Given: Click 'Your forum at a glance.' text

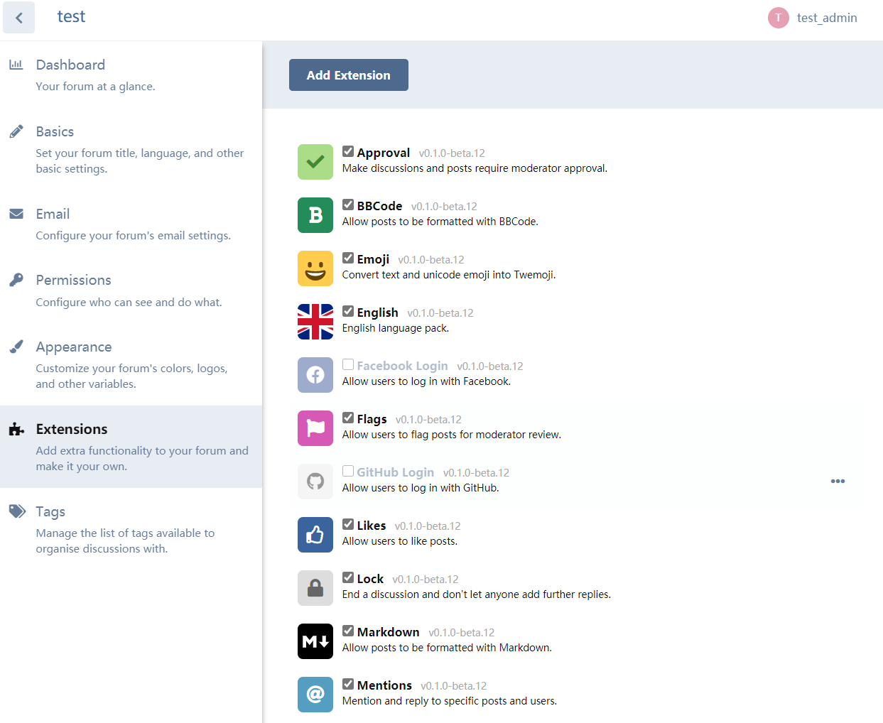Looking at the screenshot, I should 95,86.
